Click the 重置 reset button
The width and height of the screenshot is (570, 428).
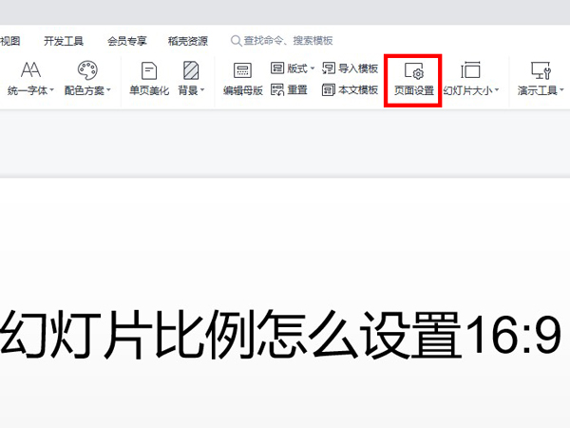[289, 90]
